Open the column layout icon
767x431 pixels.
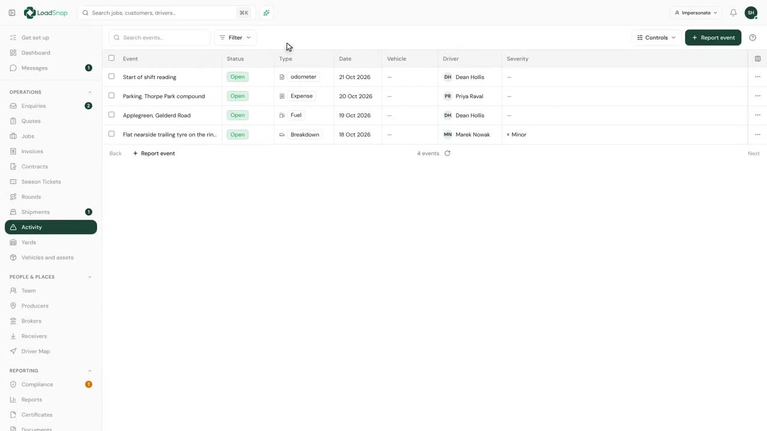tap(757, 59)
